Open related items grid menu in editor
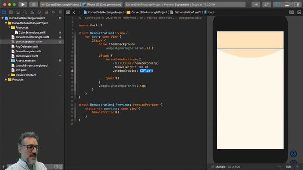The height and width of the screenshot is (170, 303). pyautogui.click(x=68, y=12)
